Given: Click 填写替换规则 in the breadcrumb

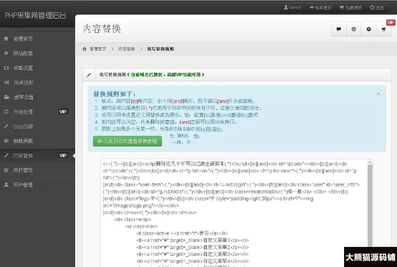Looking at the screenshot, I should click(x=160, y=49).
